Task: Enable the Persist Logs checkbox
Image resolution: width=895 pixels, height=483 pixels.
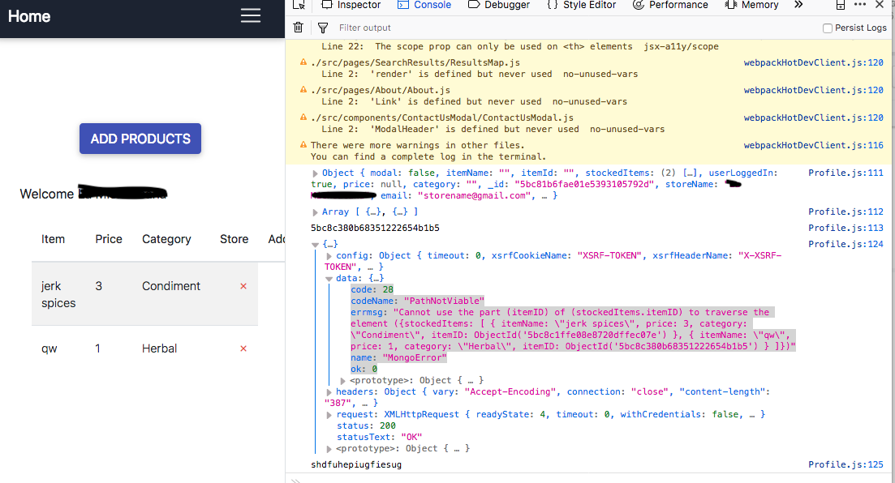Action: (827, 28)
